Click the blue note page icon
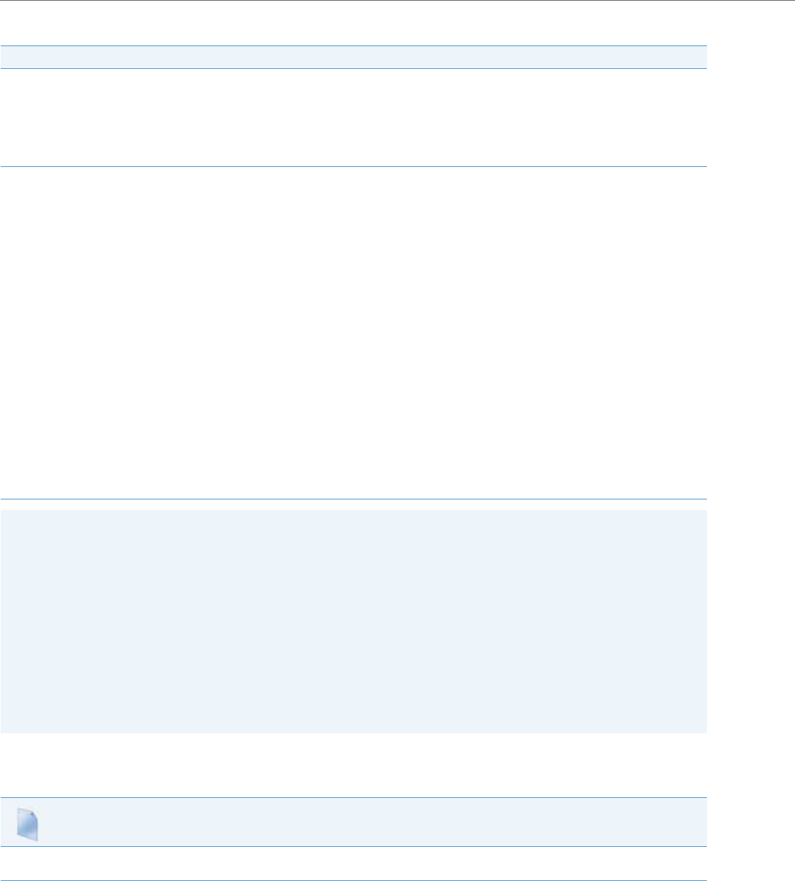The height and width of the screenshot is (881, 795). coord(28,824)
